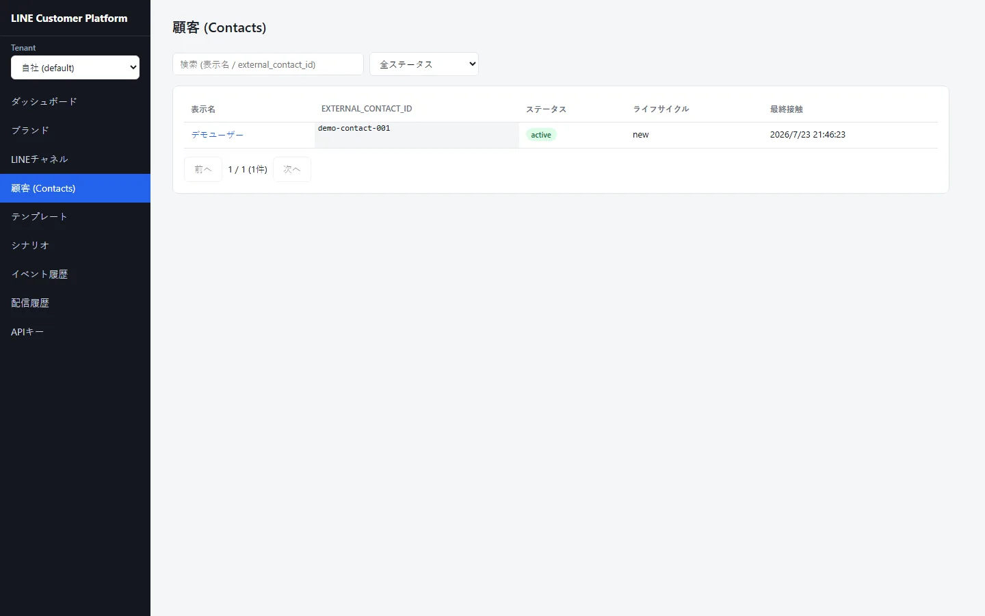
Task: Click the active status badge
Action: 541,135
